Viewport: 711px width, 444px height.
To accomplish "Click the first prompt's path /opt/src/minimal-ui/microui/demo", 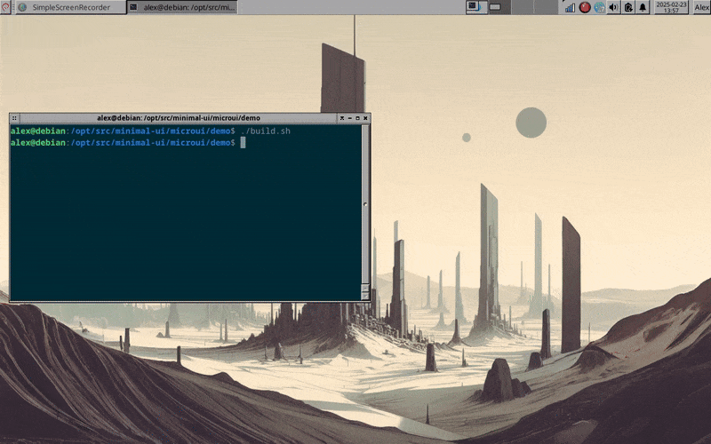I will pyautogui.click(x=150, y=131).
